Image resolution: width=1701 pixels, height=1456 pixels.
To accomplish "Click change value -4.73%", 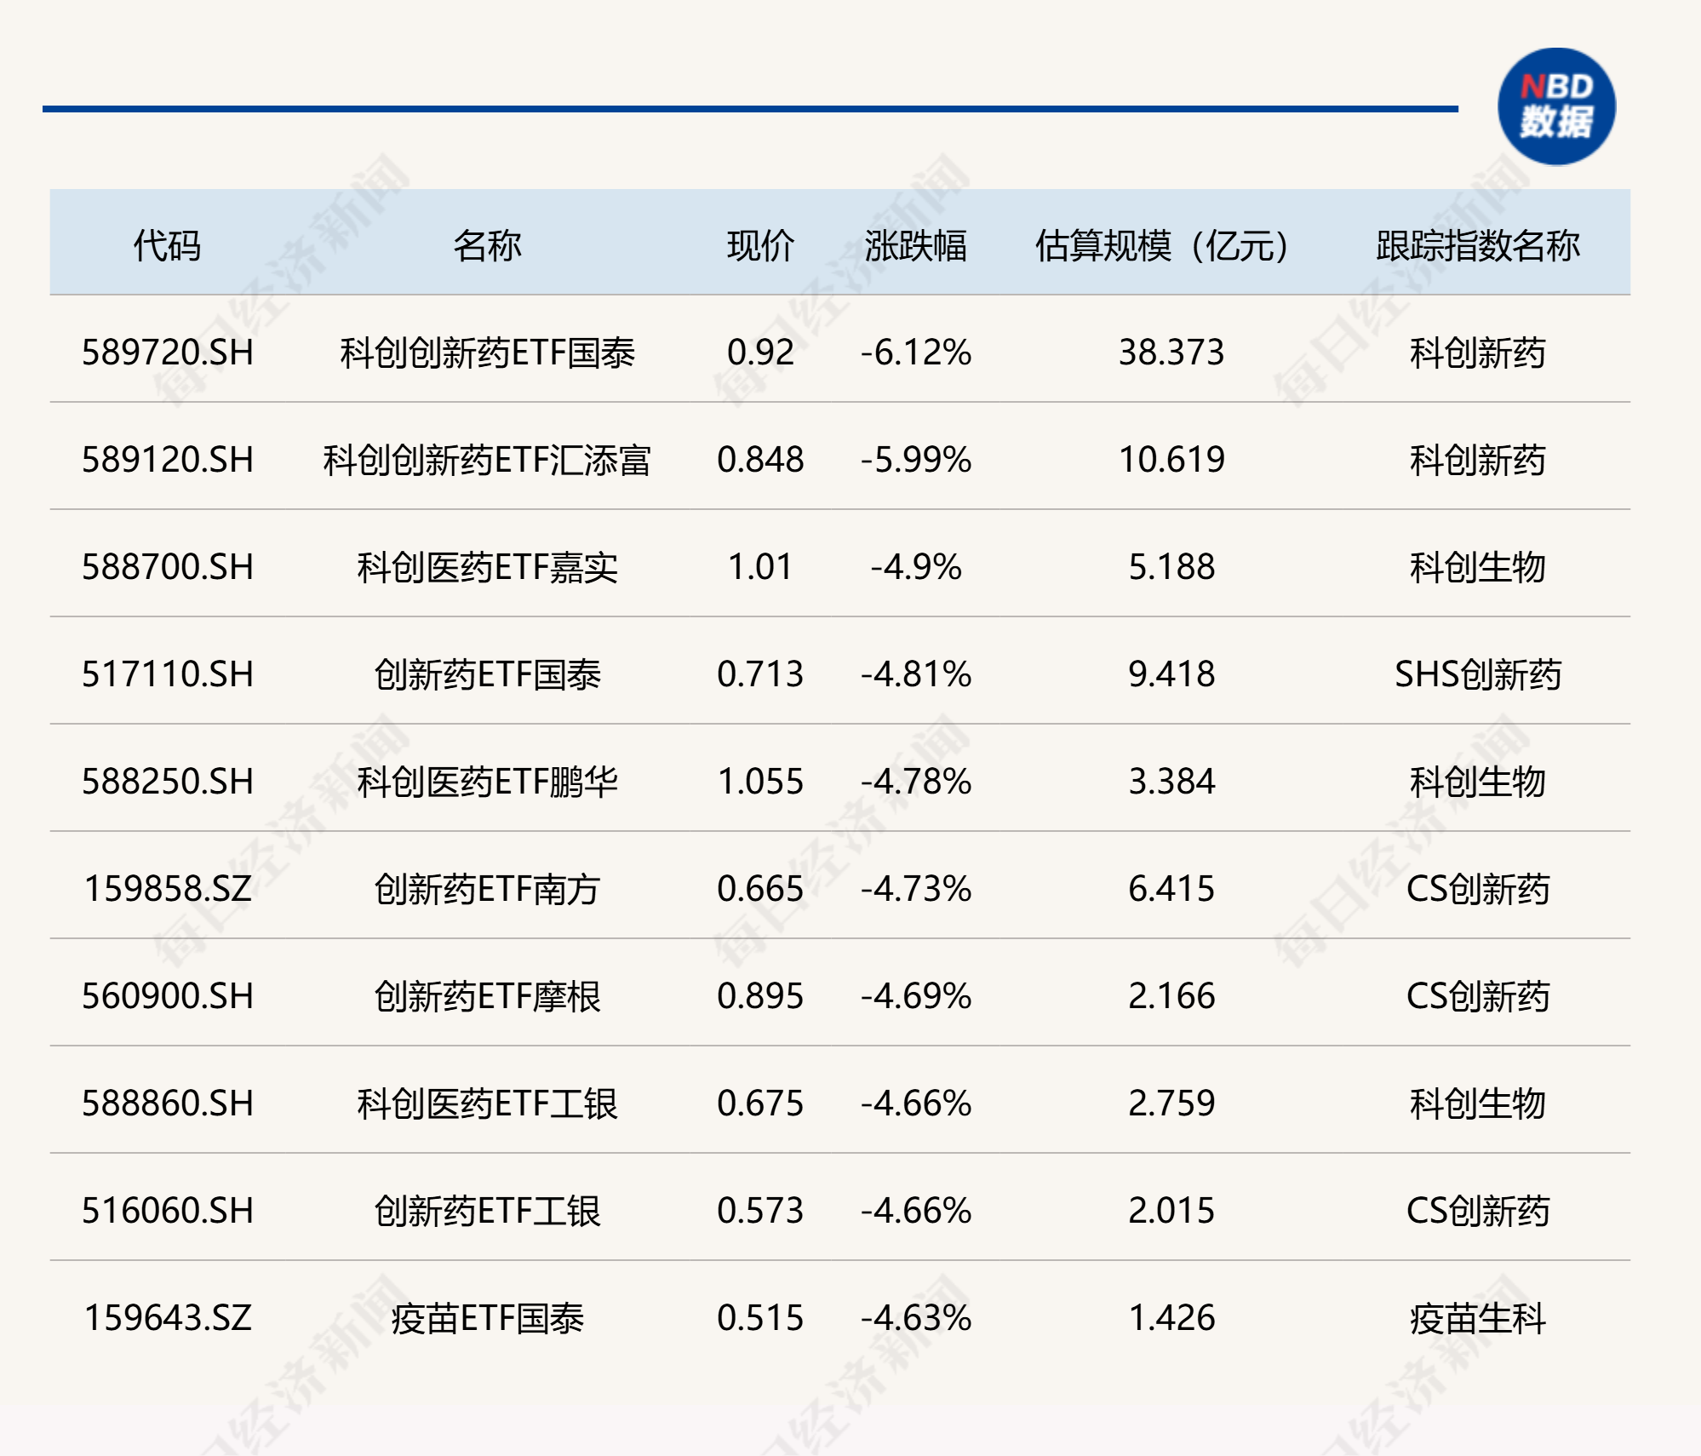I will (x=916, y=888).
